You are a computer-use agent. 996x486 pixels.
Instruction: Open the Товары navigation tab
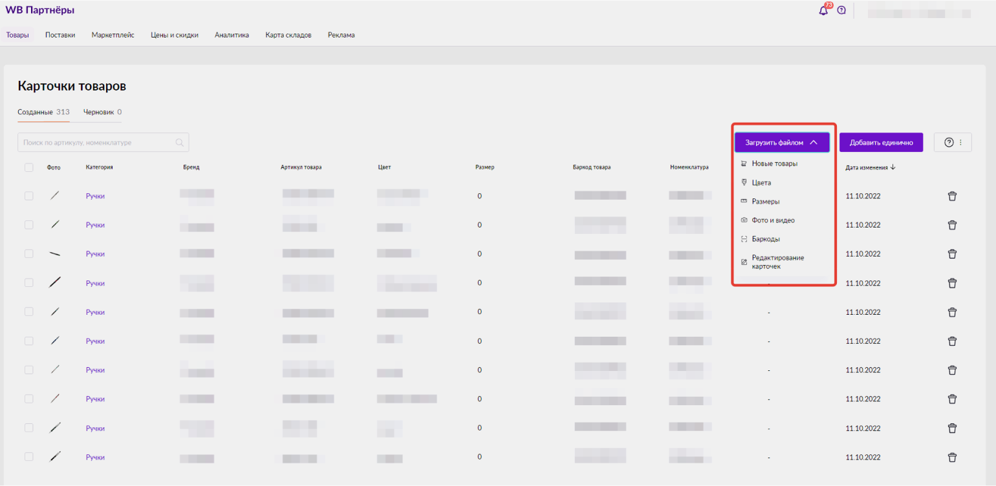17,36
